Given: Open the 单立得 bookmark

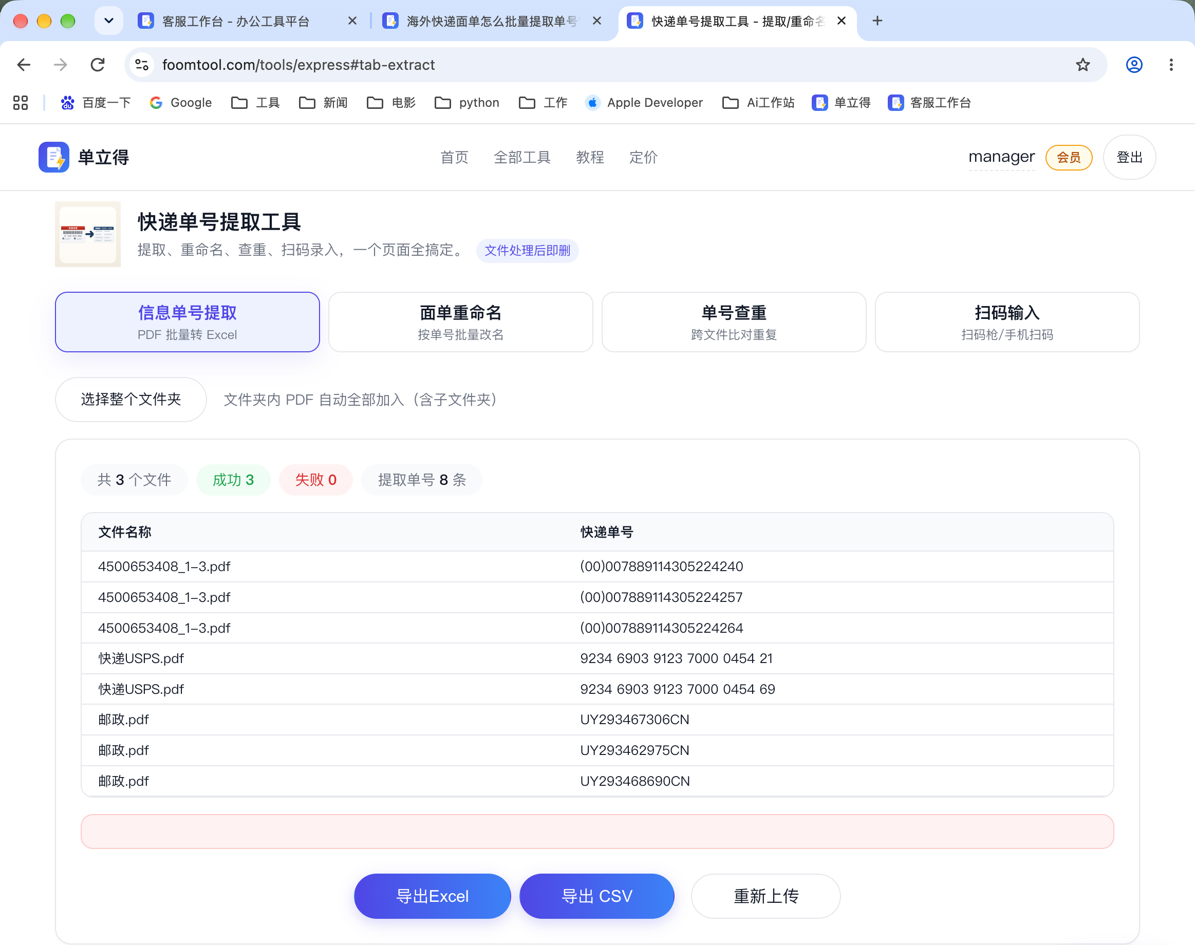Looking at the screenshot, I should pos(842,102).
